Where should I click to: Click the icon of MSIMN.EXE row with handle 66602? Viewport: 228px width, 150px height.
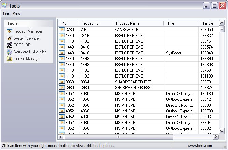coord(62,128)
